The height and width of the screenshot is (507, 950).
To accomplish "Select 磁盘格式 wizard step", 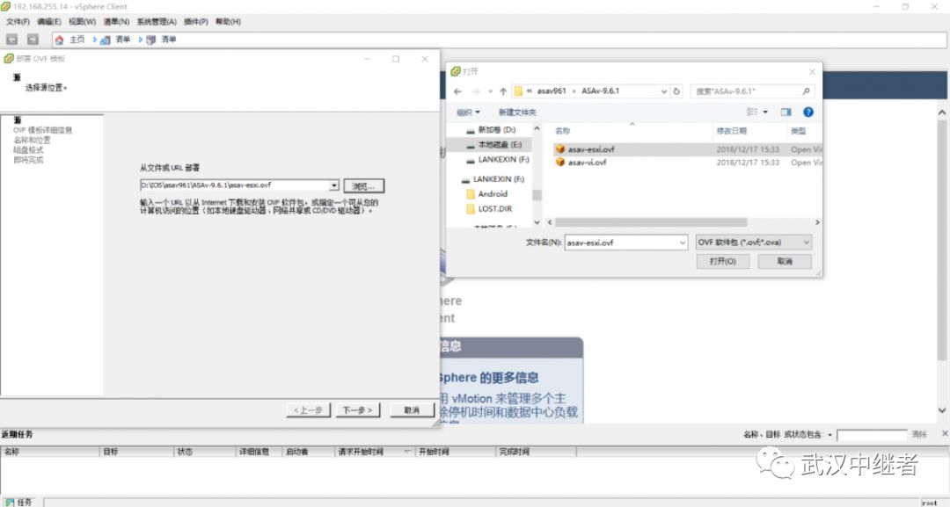I will coord(28,150).
